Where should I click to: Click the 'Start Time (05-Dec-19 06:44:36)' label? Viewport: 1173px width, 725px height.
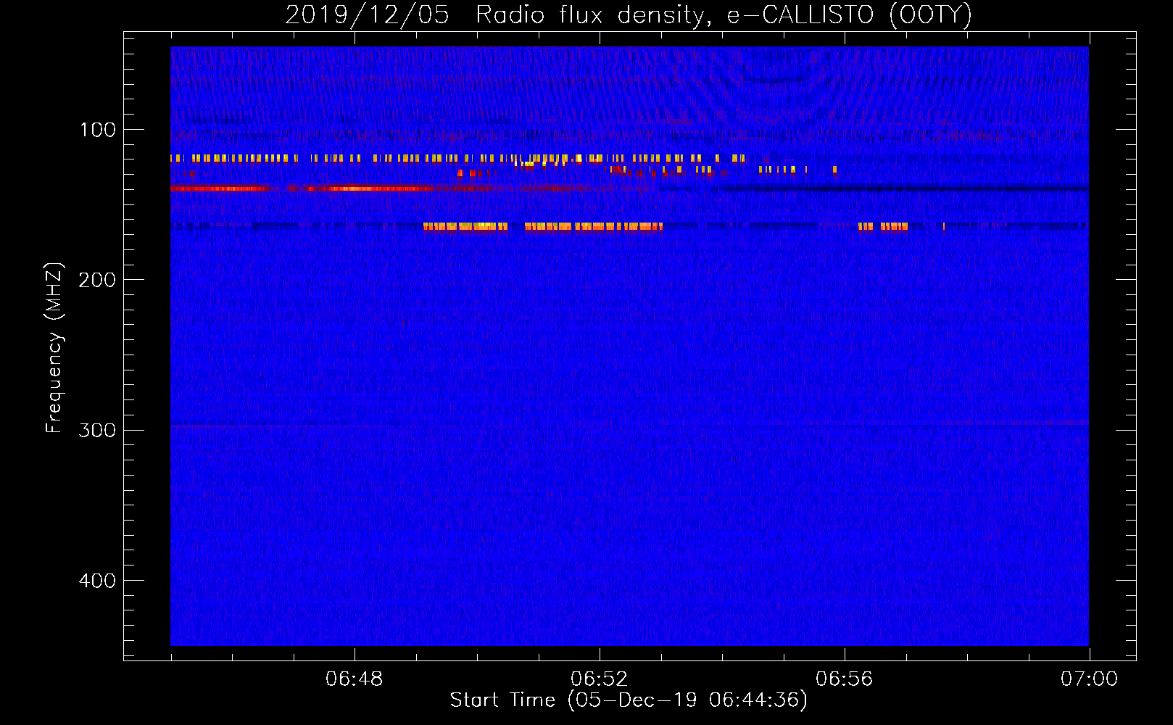[629, 700]
